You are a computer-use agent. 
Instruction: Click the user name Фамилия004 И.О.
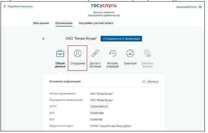(186, 7)
